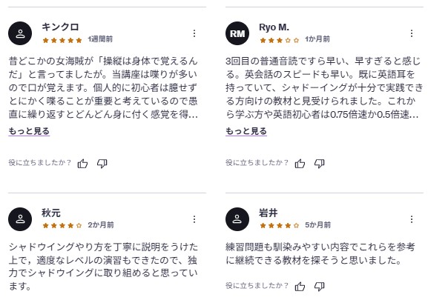
Task: Expand Ryo M.'s review with もっと見る
Action: (246, 131)
